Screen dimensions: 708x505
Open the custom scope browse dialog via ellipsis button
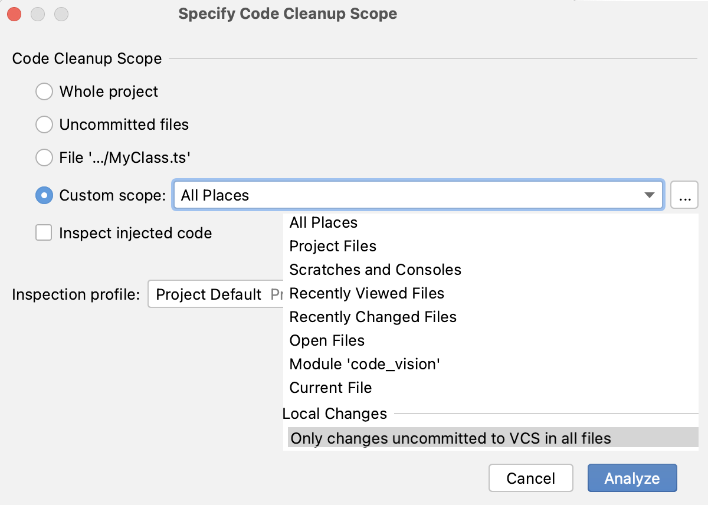click(x=684, y=195)
